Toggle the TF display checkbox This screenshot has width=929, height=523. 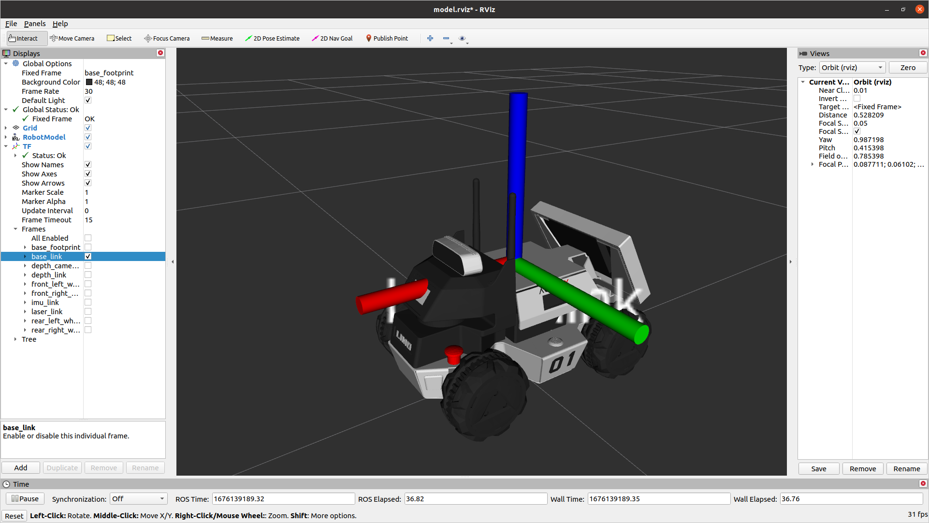[88, 146]
